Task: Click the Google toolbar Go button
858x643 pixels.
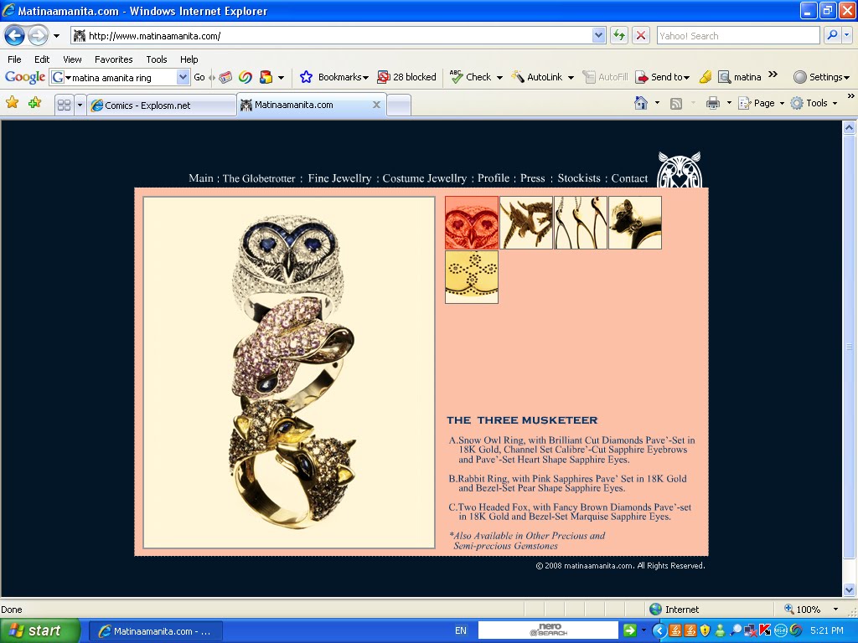Action: (199, 77)
